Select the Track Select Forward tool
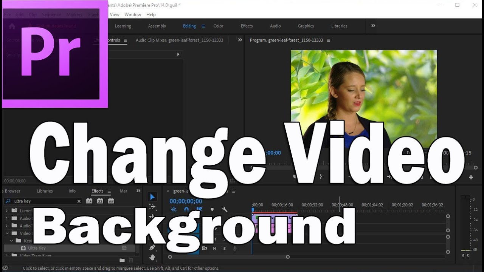Screen dimensions: 484x272 click(152, 207)
